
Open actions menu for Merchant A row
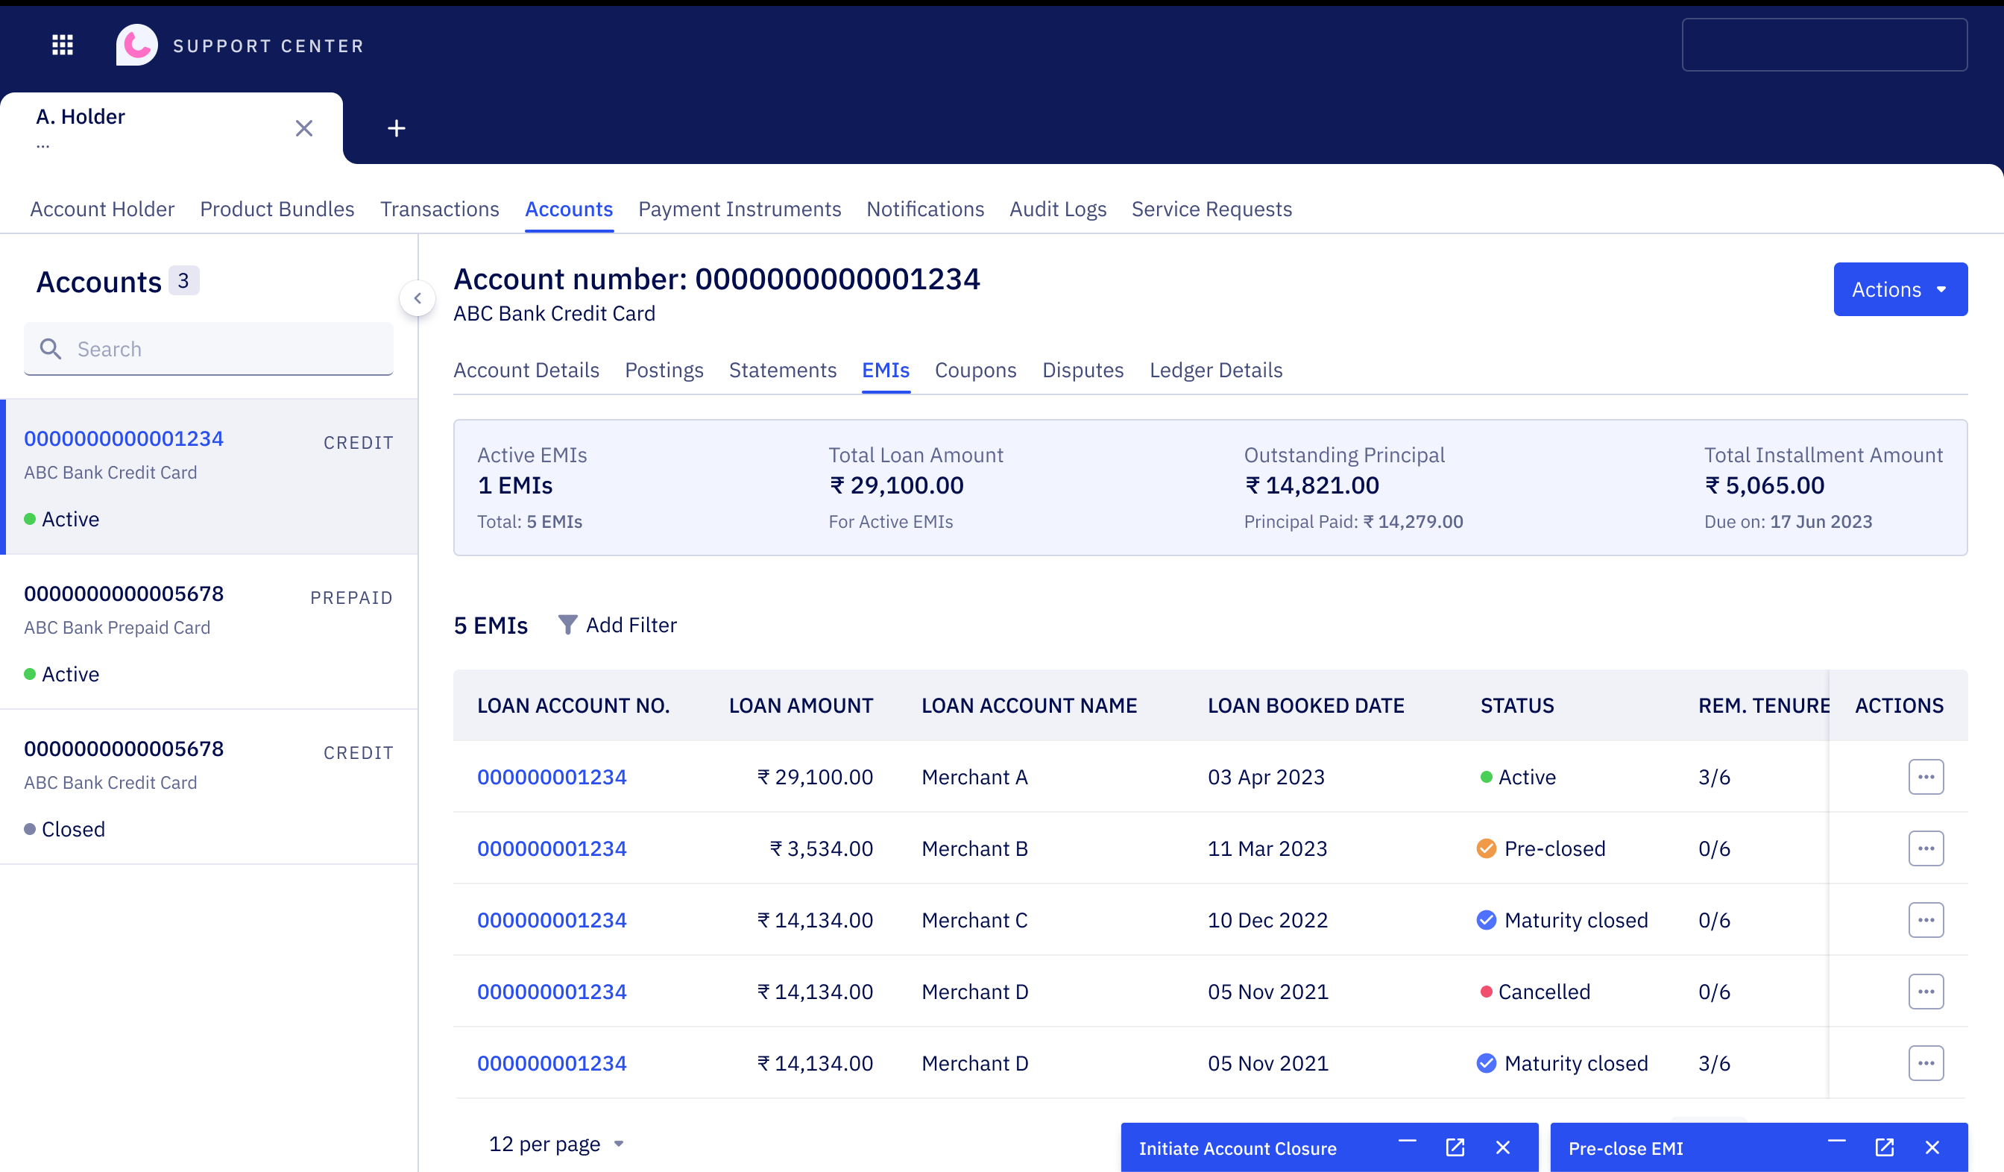1925,777
